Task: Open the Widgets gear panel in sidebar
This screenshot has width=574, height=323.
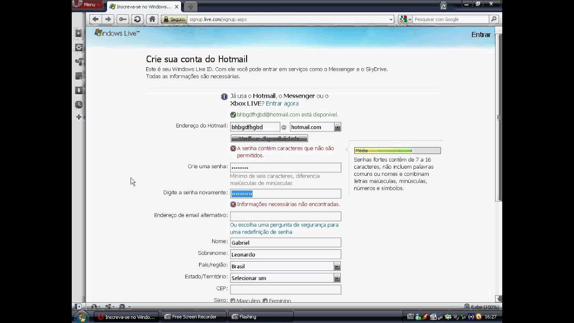Action: 78,48
